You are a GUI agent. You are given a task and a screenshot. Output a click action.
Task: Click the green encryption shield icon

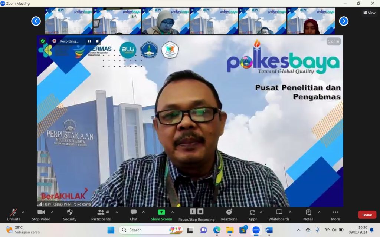(43, 41)
